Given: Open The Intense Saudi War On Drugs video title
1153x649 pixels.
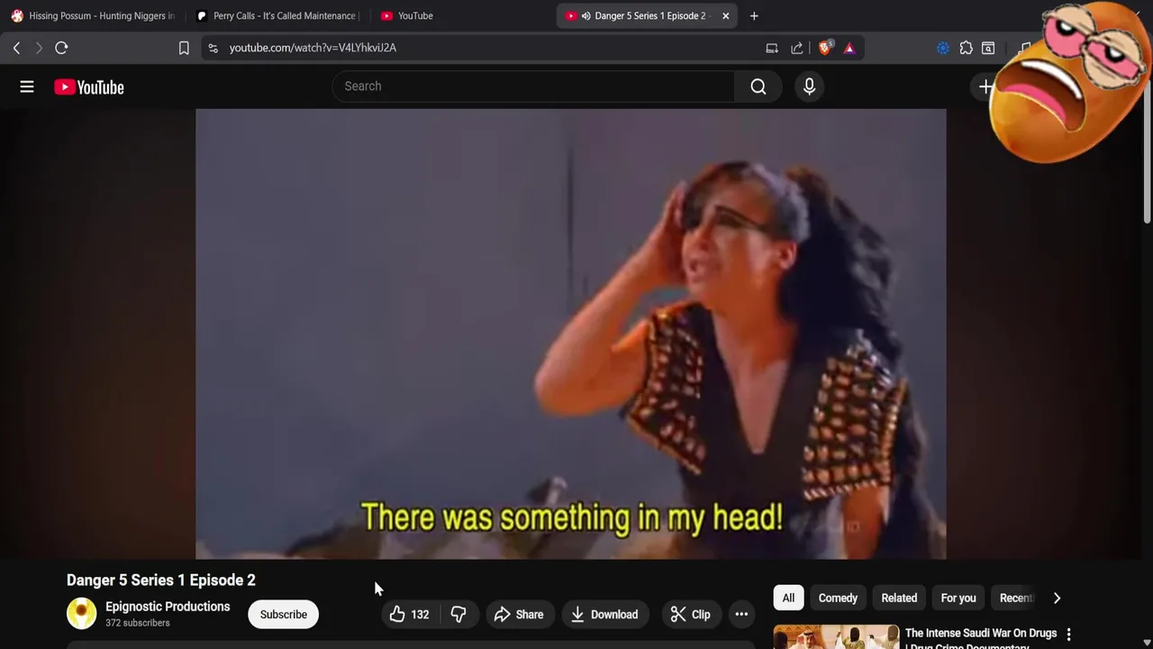Looking at the screenshot, I should click(x=980, y=638).
